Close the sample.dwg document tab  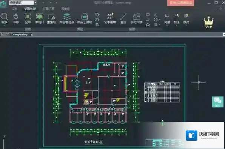pyautogui.click(x=32, y=35)
